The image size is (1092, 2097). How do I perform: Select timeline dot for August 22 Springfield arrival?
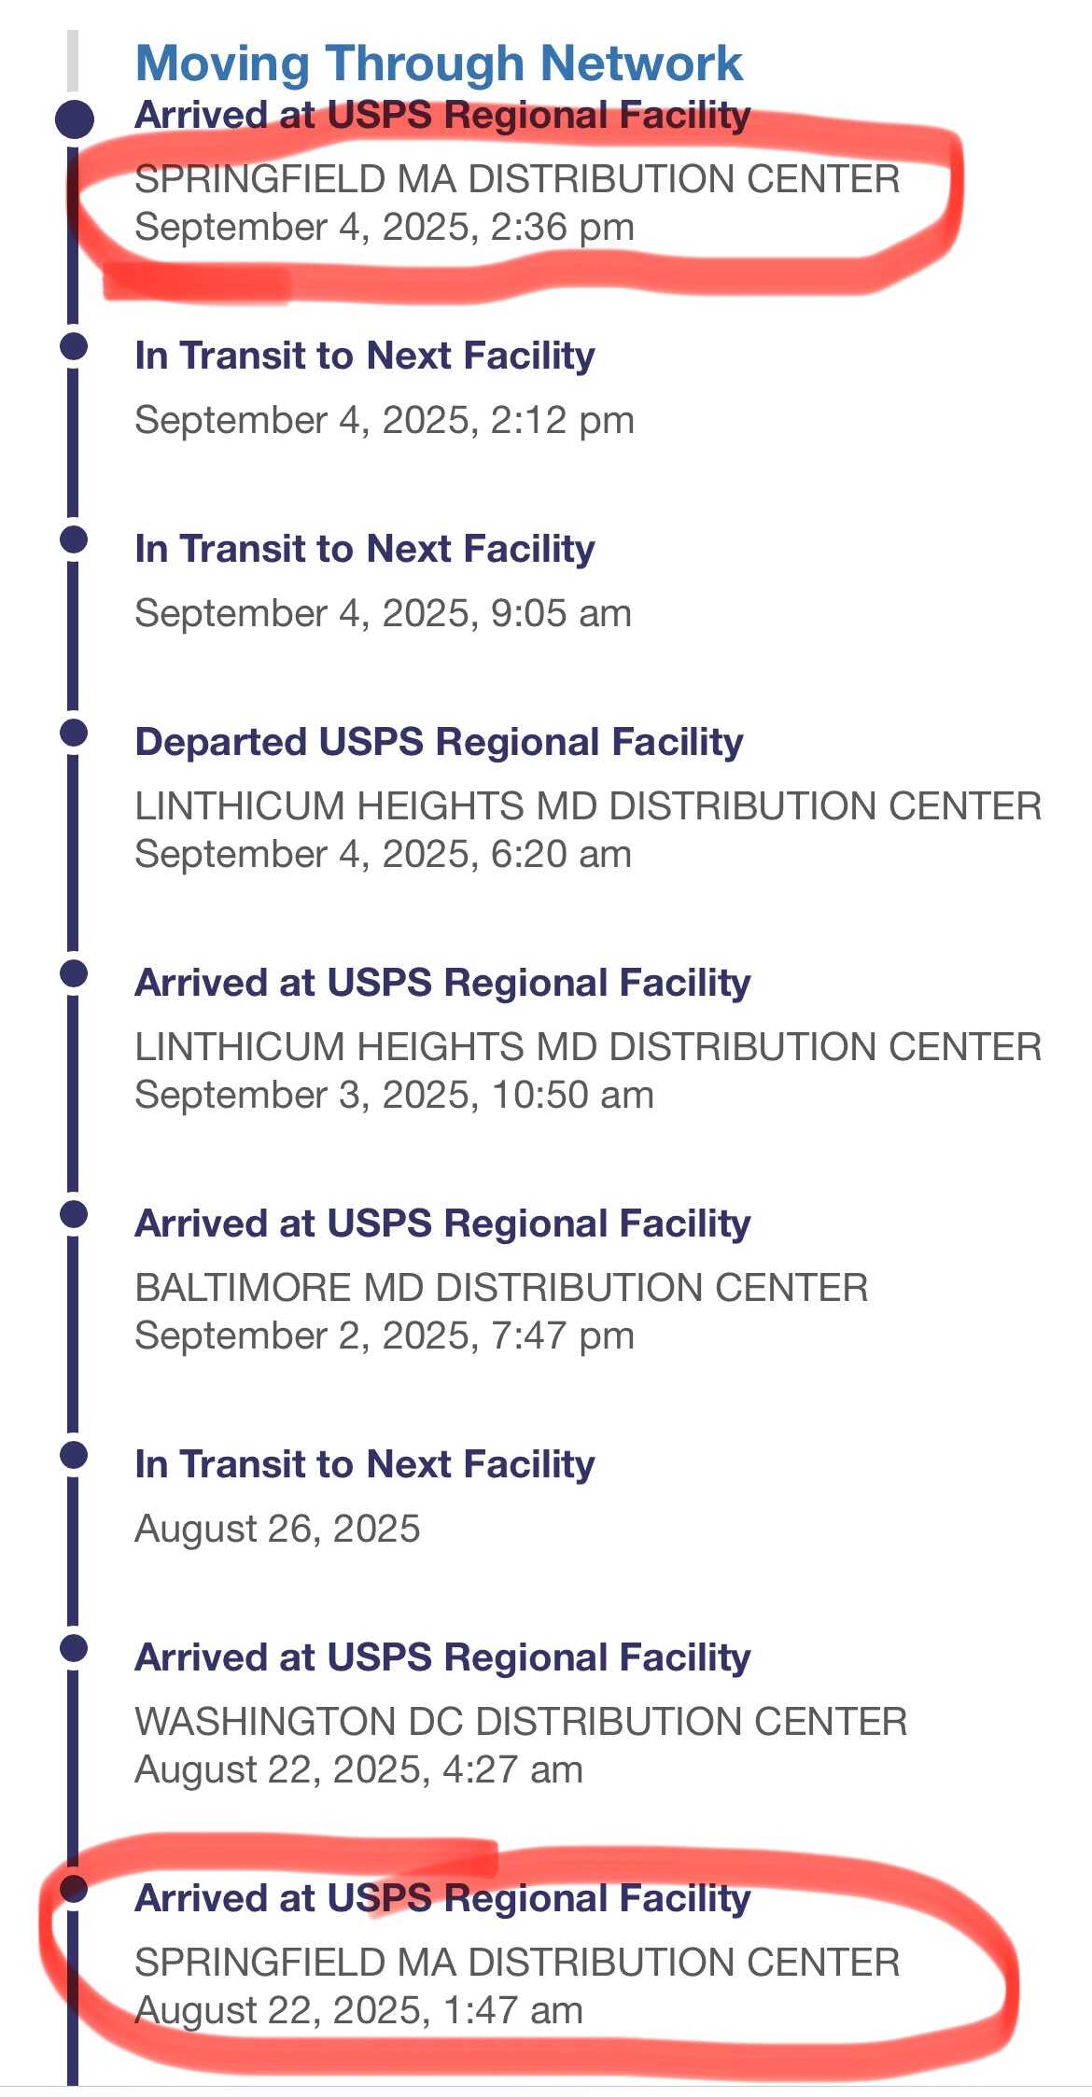74,1889
